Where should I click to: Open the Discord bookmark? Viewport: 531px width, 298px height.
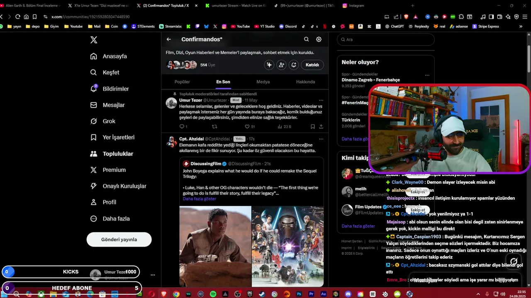tap(288, 26)
